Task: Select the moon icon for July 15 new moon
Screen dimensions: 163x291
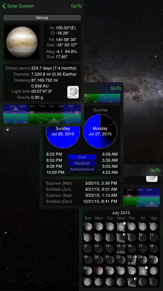Action: 121,249
